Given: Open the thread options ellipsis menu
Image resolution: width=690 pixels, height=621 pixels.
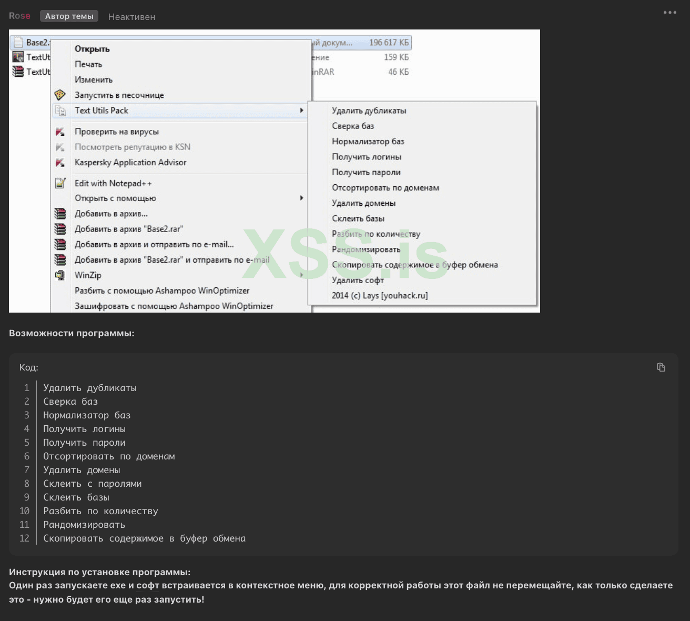Looking at the screenshot, I should pos(669,13).
